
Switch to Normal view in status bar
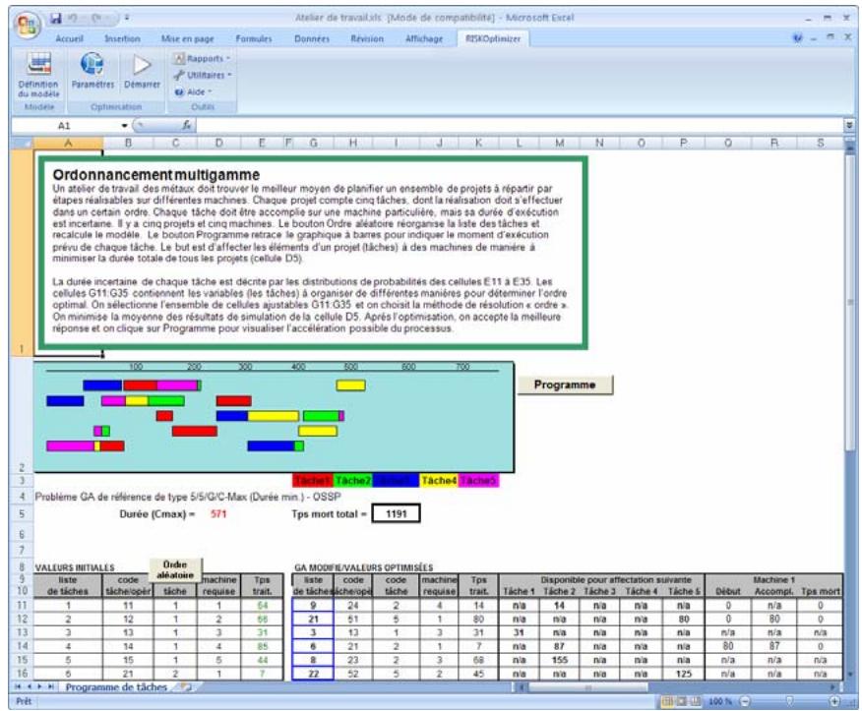(667, 702)
